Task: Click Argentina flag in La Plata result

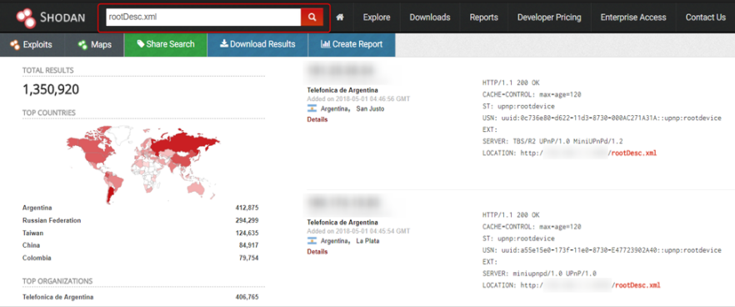Action: pos(312,241)
